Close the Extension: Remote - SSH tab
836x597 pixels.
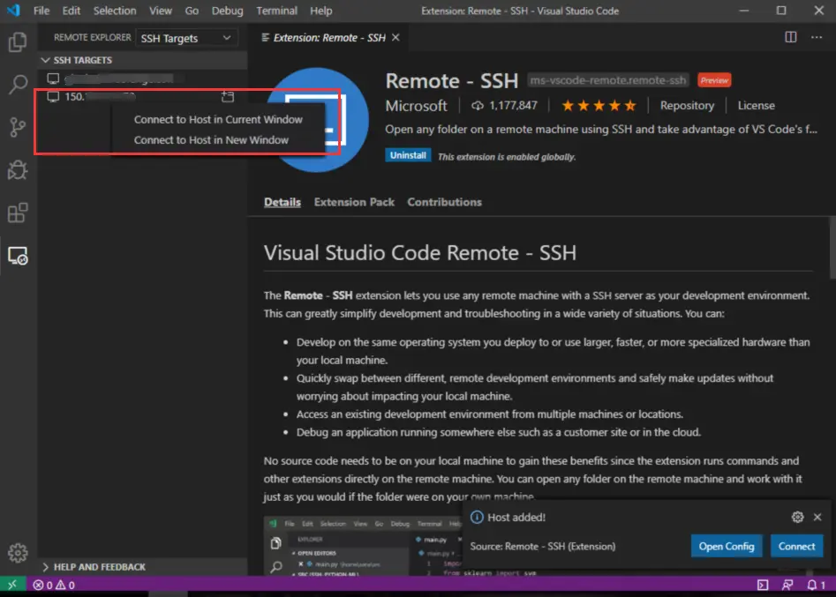pos(395,37)
